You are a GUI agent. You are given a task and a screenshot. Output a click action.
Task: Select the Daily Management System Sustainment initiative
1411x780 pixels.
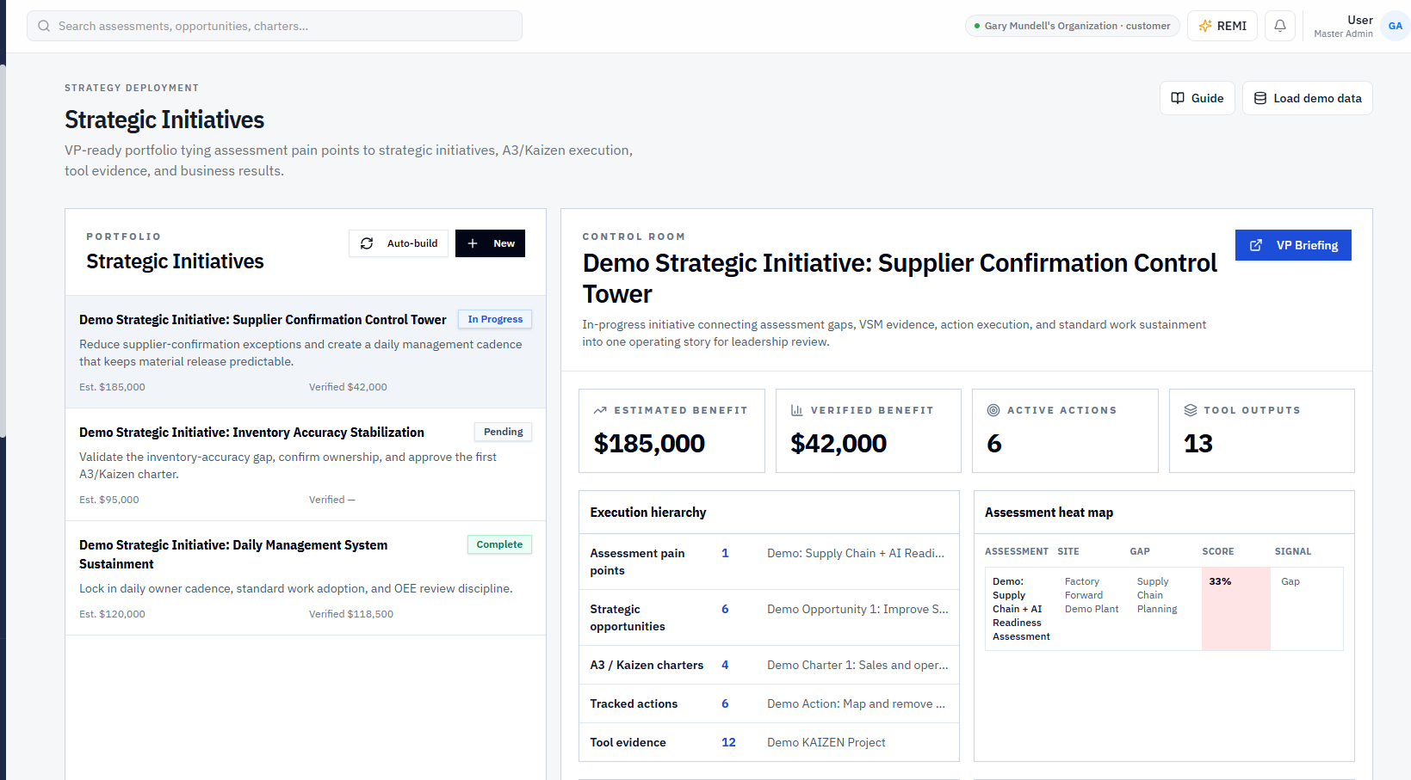point(306,578)
